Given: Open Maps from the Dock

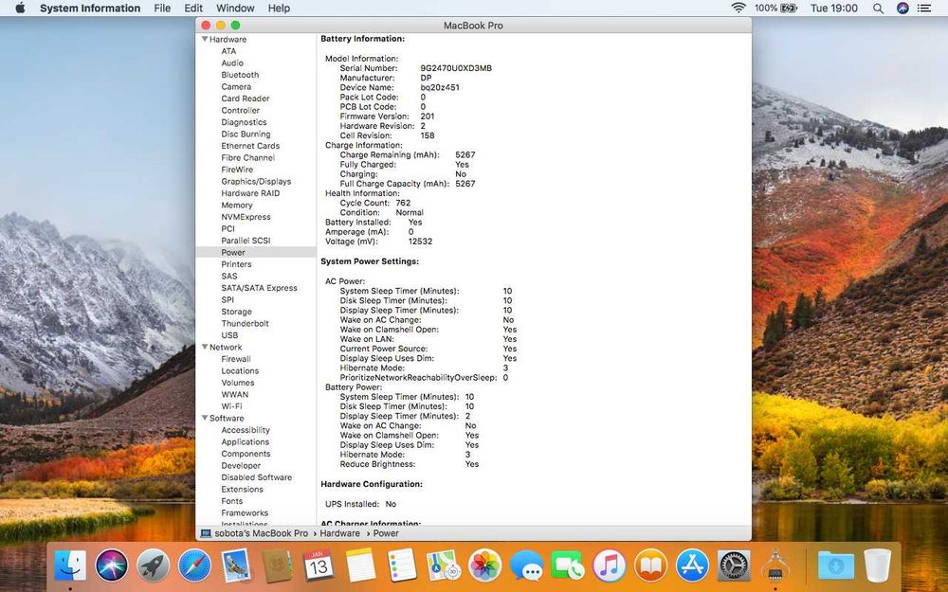Looking at the screenshot, I should [x=443, y=566].
